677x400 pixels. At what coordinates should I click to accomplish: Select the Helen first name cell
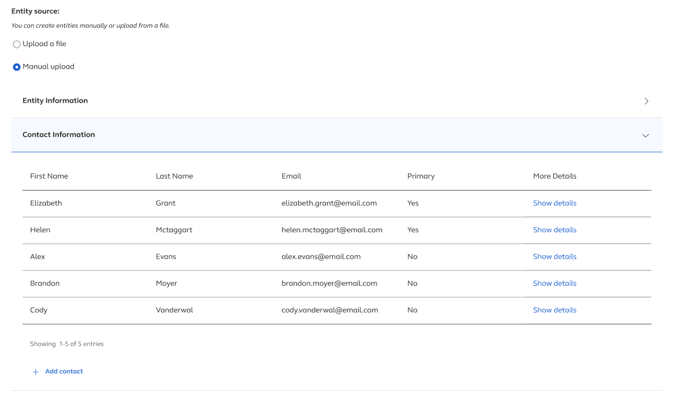40,230
